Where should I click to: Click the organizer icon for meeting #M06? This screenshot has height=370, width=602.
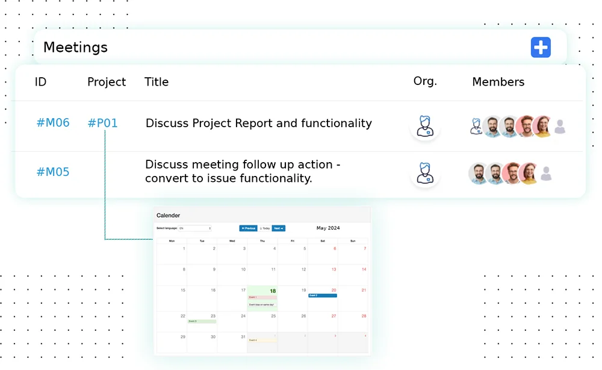(x=425, y=126)
